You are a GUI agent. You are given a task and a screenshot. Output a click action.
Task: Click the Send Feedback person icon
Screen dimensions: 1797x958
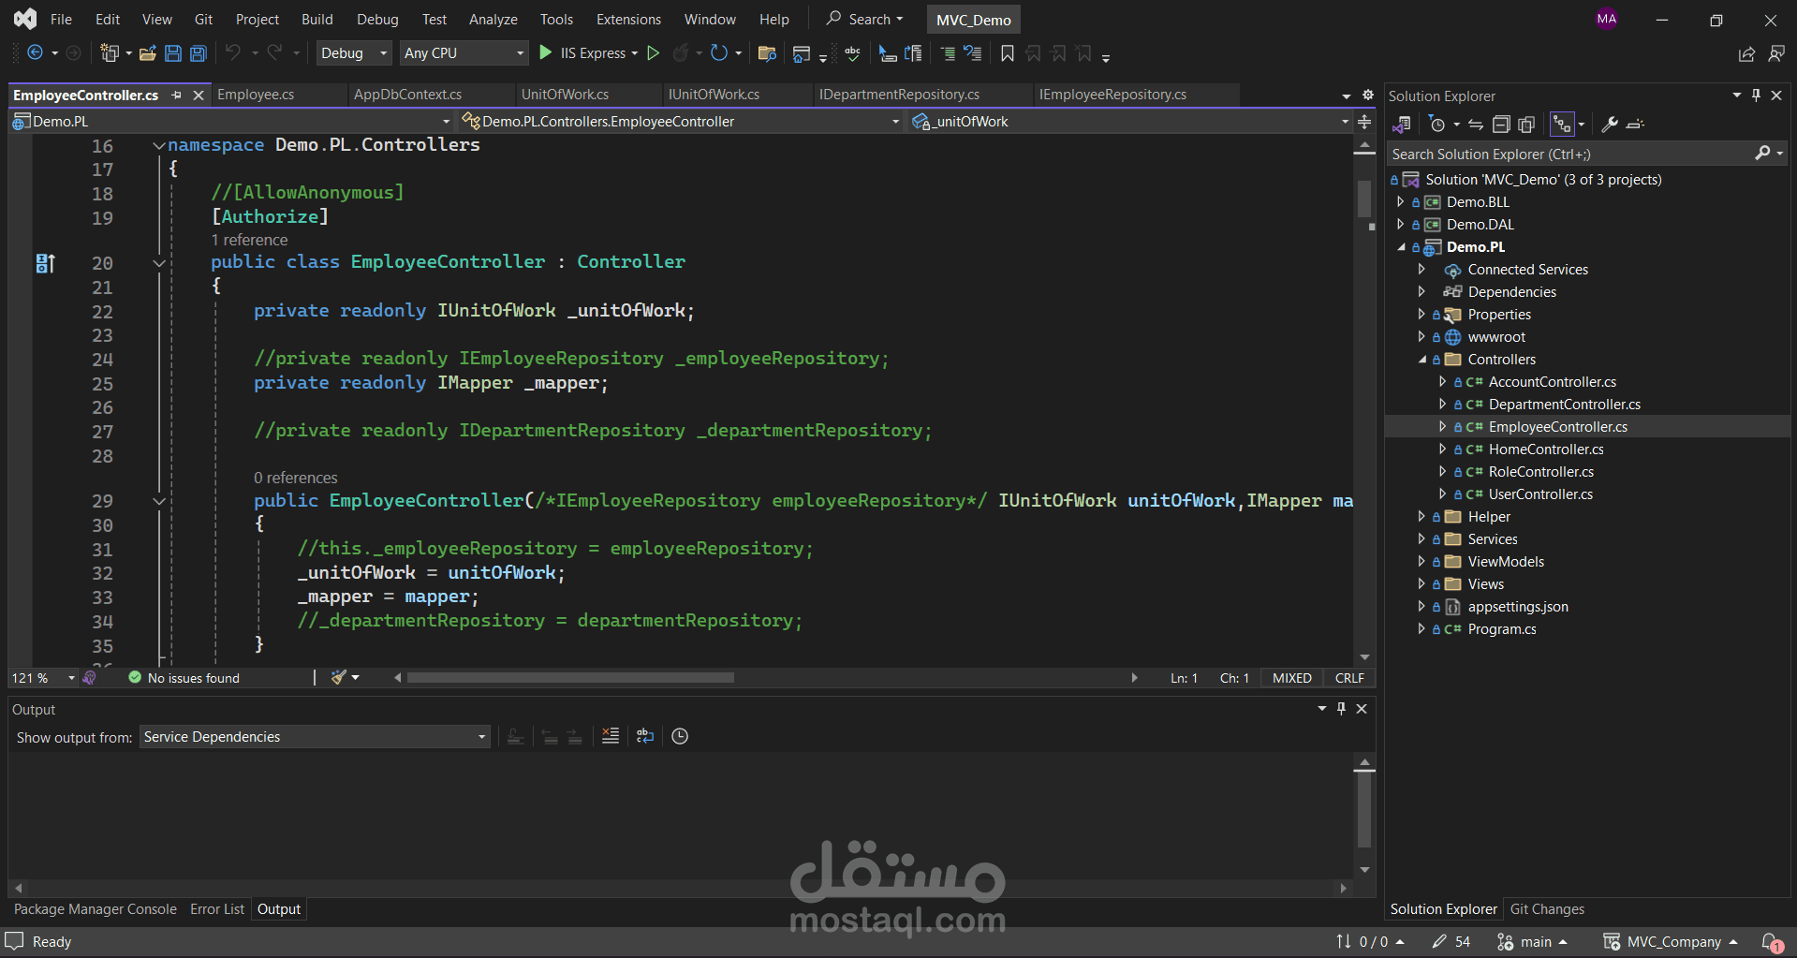coord(1776,54)
